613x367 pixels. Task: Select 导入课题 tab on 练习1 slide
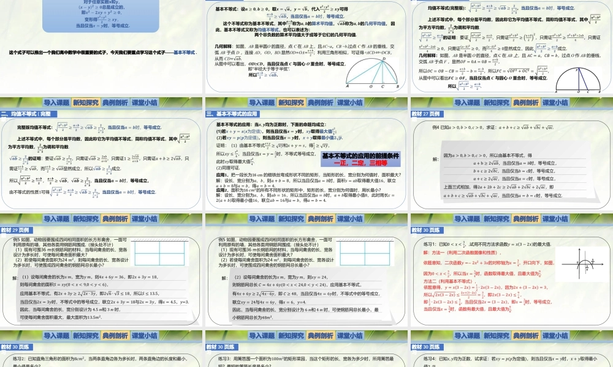(466, 219)
